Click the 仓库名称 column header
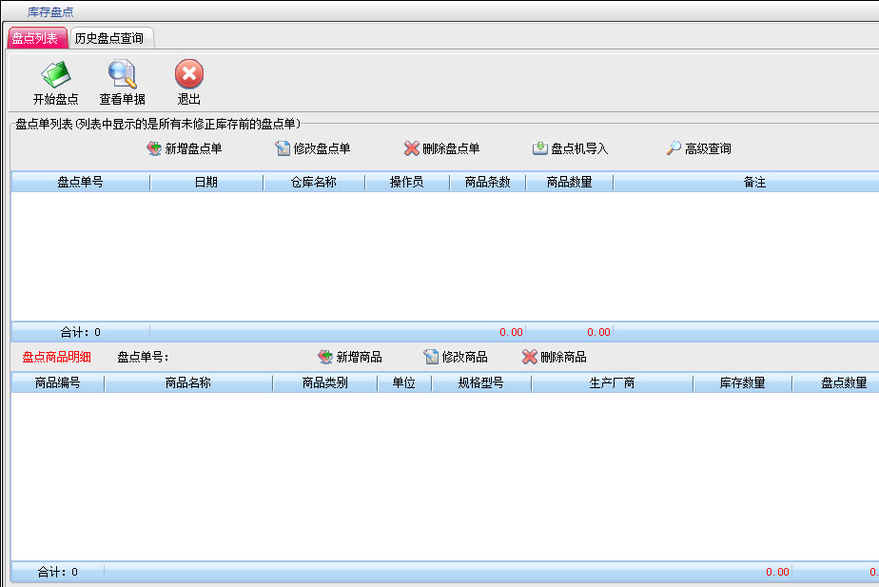The width and height of the screenshot is (879, 587). point(313,183)
